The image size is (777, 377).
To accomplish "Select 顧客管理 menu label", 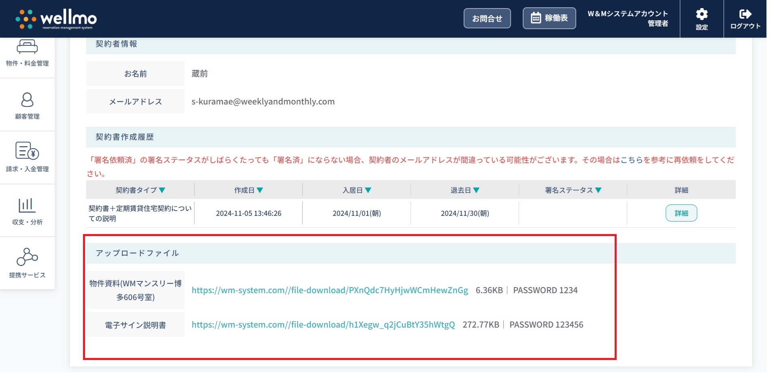I will click(27, 116).
